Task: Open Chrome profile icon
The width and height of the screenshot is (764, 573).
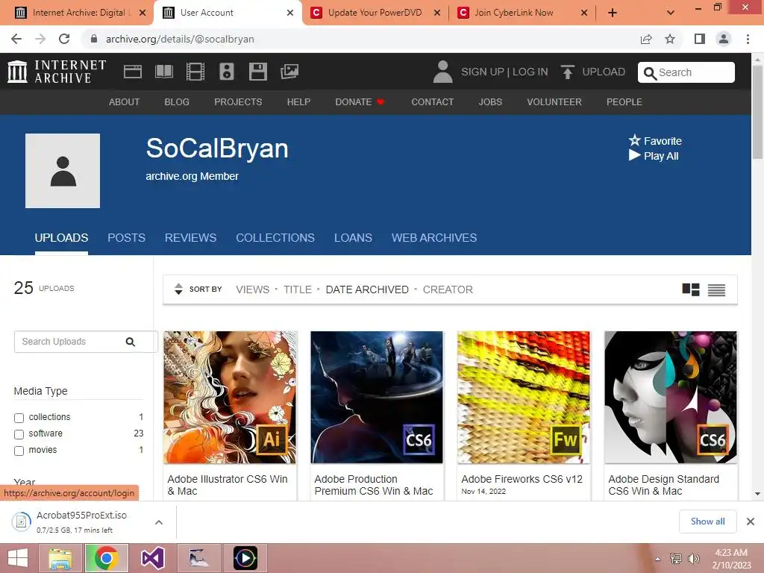Action: pos(724,39)
